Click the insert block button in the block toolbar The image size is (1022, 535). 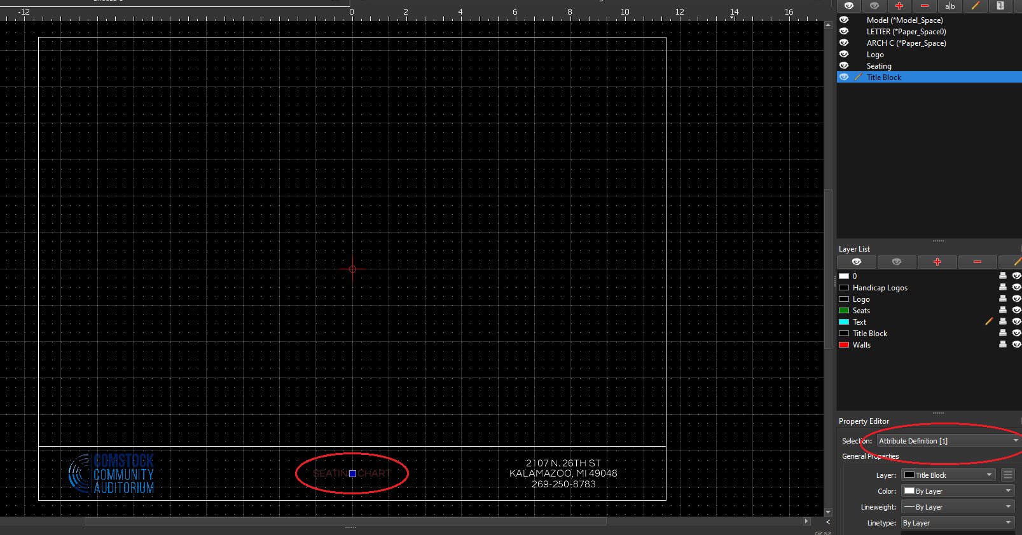coord(1000,6)
